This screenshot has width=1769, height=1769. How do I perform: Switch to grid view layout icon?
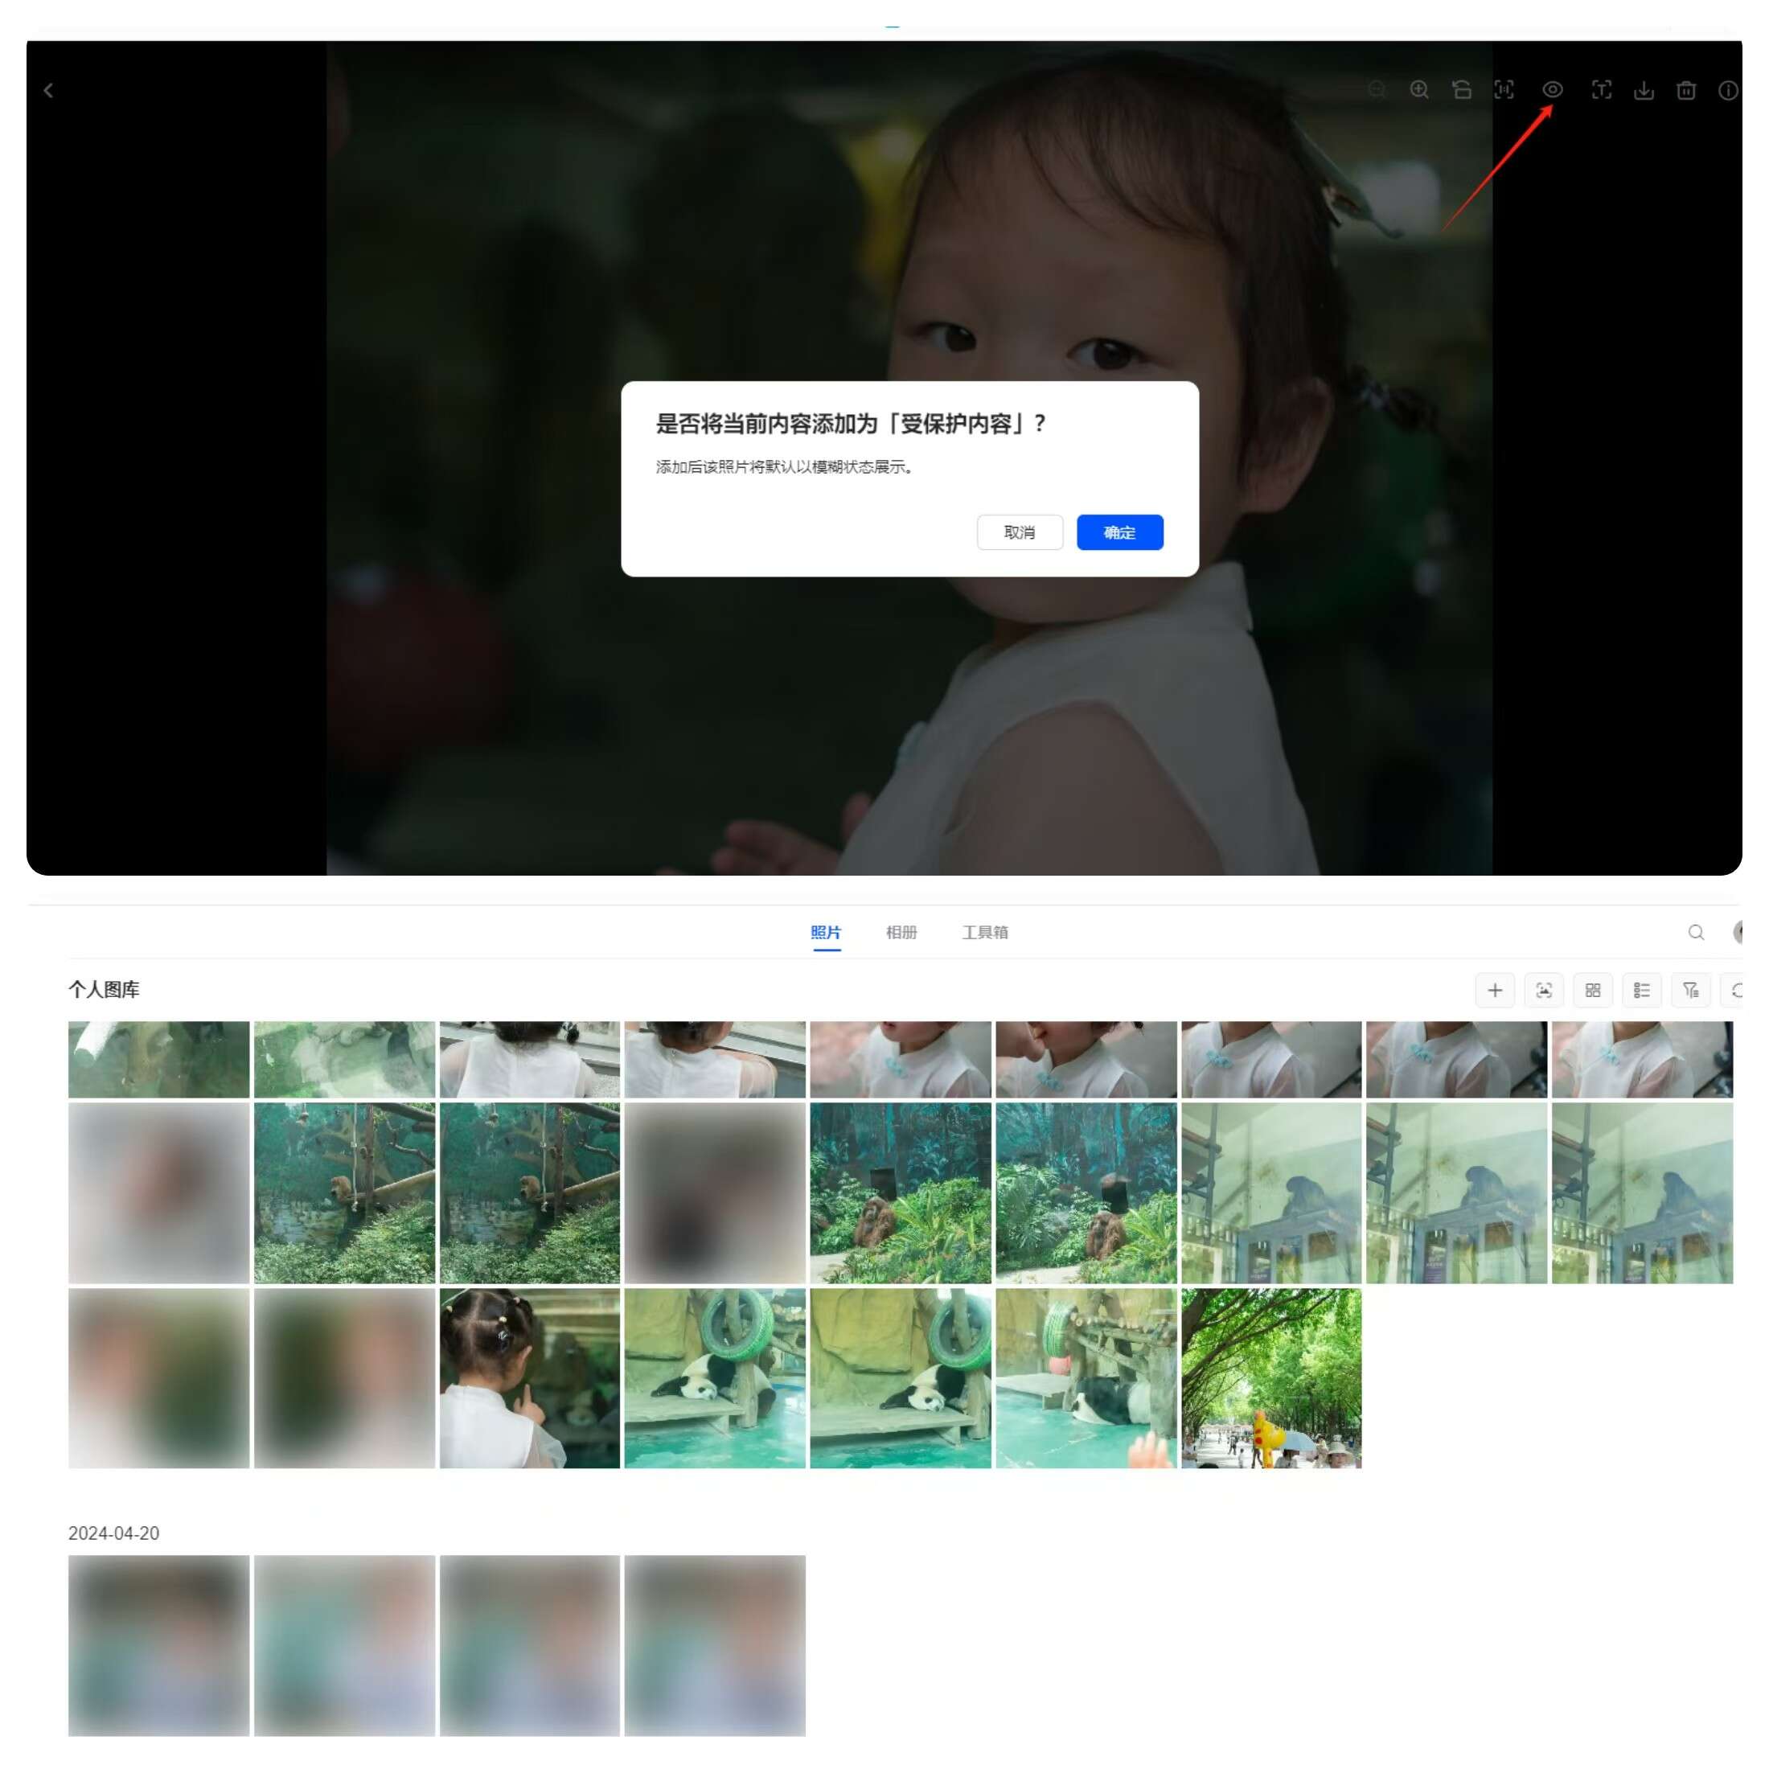tap(1592, 990)
